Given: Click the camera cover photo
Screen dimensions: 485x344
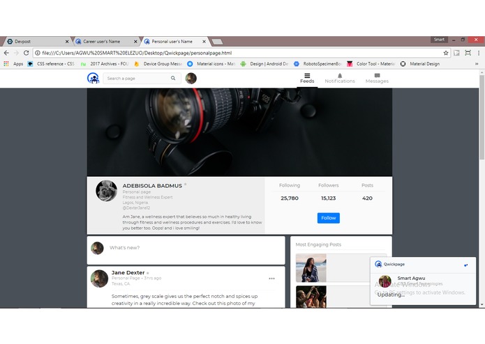Looking at the screenshot, I should [239, 132].
